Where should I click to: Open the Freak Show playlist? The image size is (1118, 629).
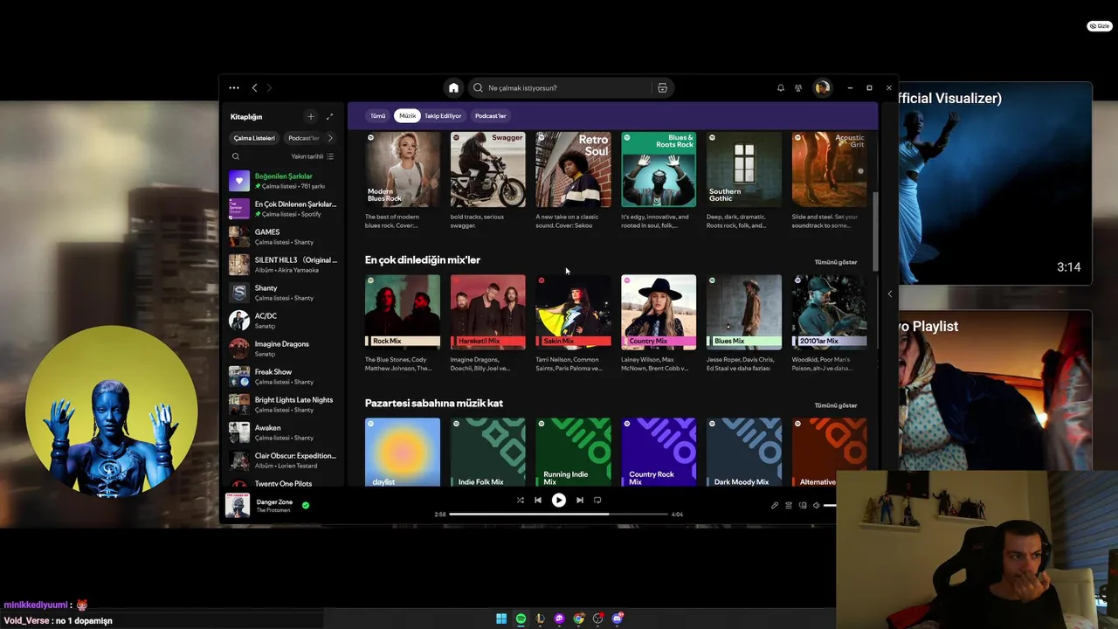[283, 377]
